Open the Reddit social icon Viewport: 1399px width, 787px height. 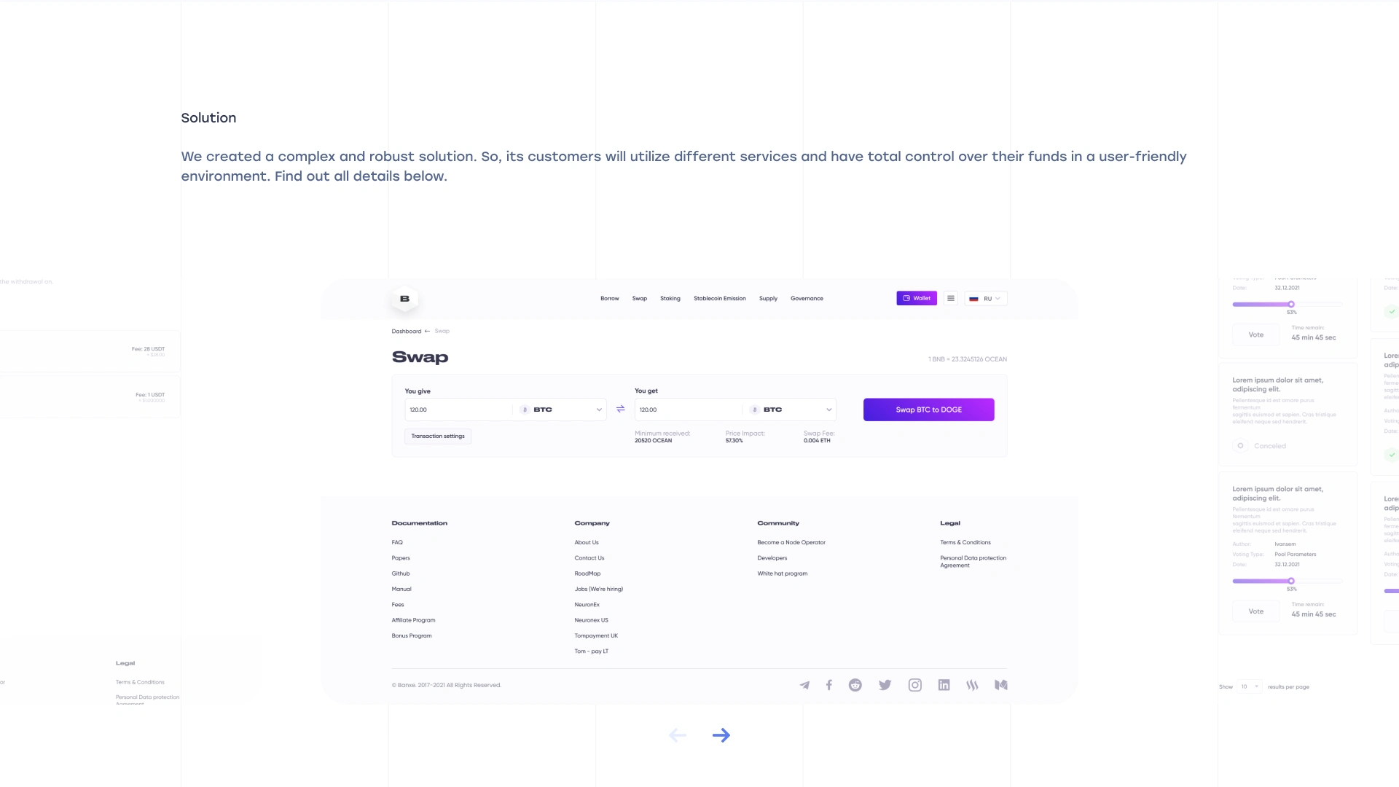[855, 685]
